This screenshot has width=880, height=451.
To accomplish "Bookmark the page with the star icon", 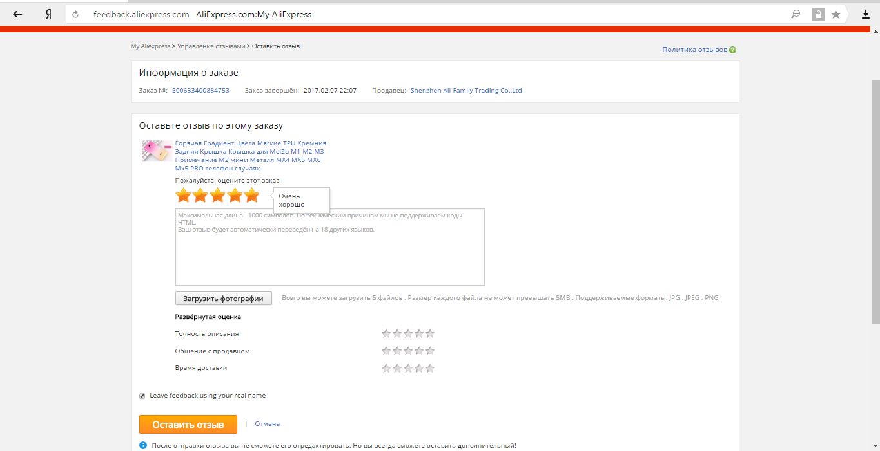I will pyautogui.click(x=836, y=14).
